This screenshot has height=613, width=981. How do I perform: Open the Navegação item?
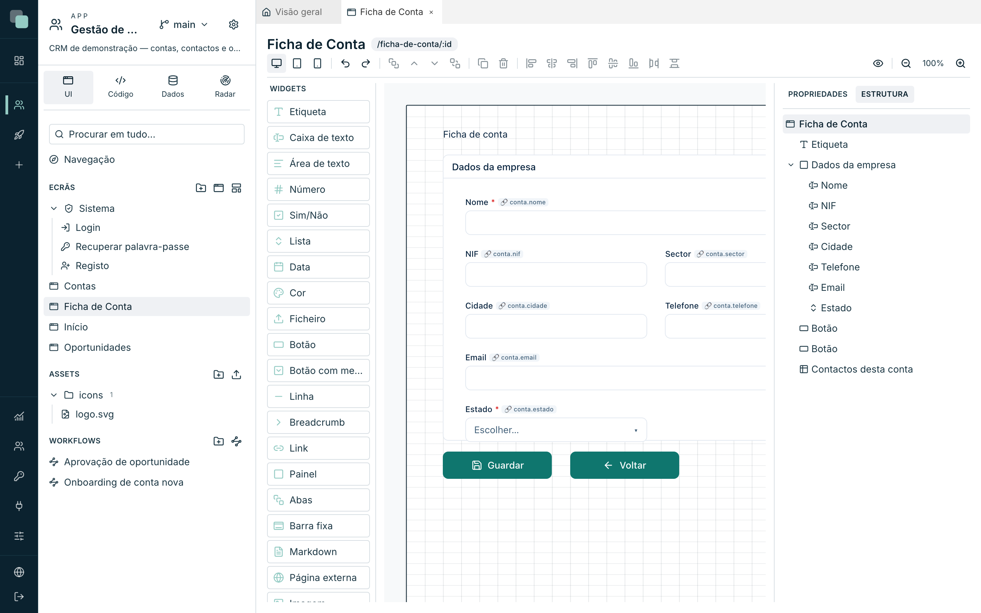[x=147, y=159]
